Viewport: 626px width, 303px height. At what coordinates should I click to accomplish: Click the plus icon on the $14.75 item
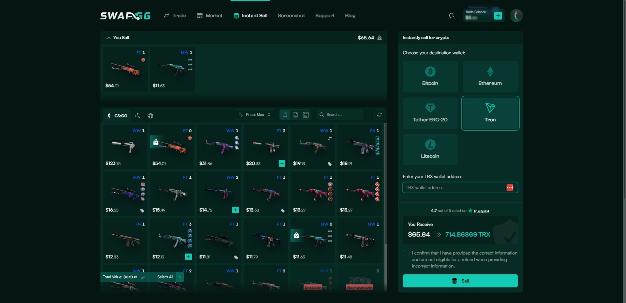235,210
